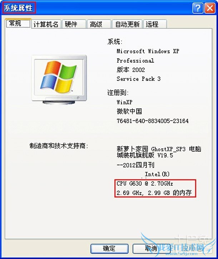218x259 pixels.
Task: Click the 微软中国 registered organization text
Action: point(129,112)
